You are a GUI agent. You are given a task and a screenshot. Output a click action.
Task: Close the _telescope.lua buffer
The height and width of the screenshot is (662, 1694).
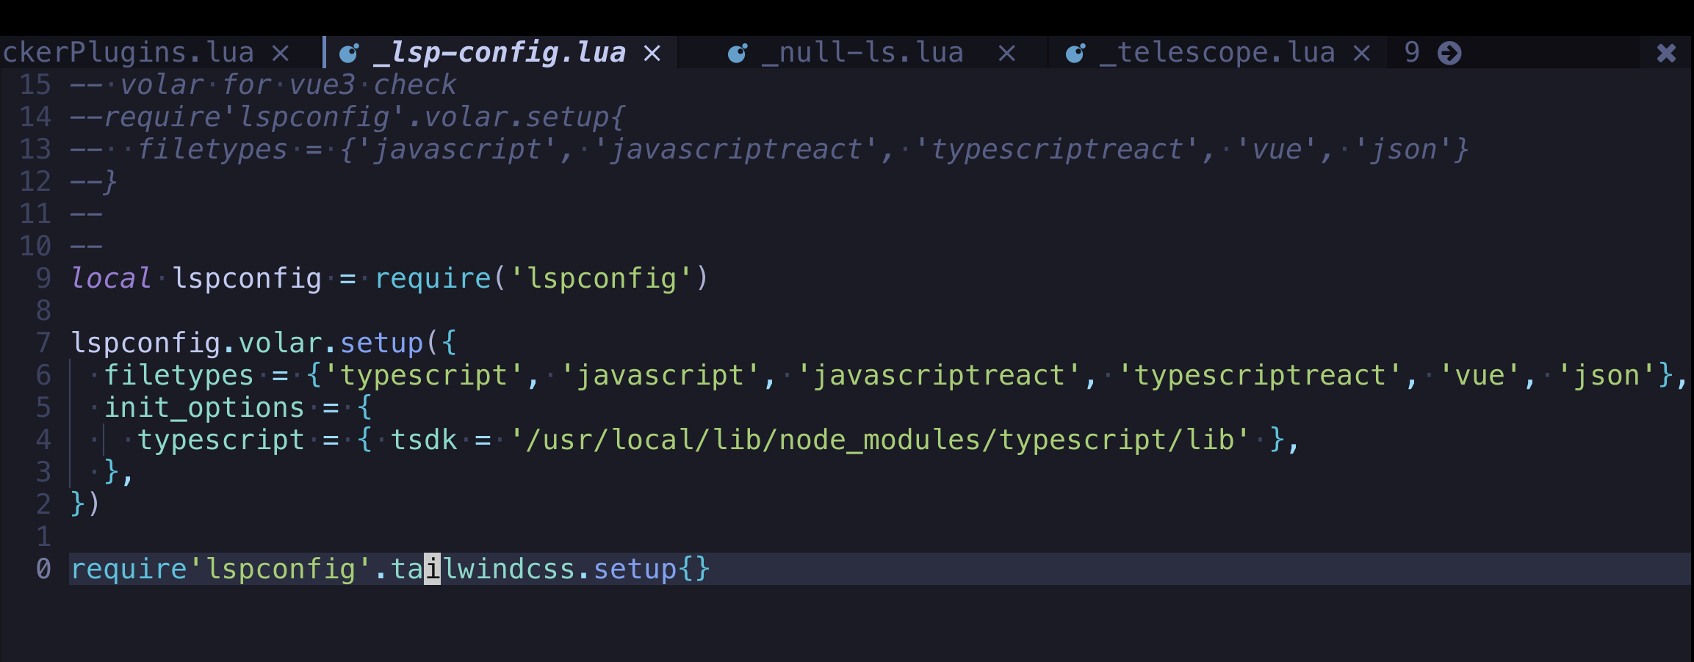coord(1362,51)
